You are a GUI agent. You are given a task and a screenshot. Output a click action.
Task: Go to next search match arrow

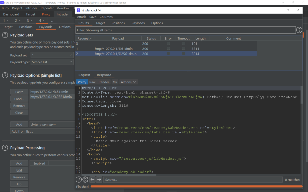click(x=99, y=179)
